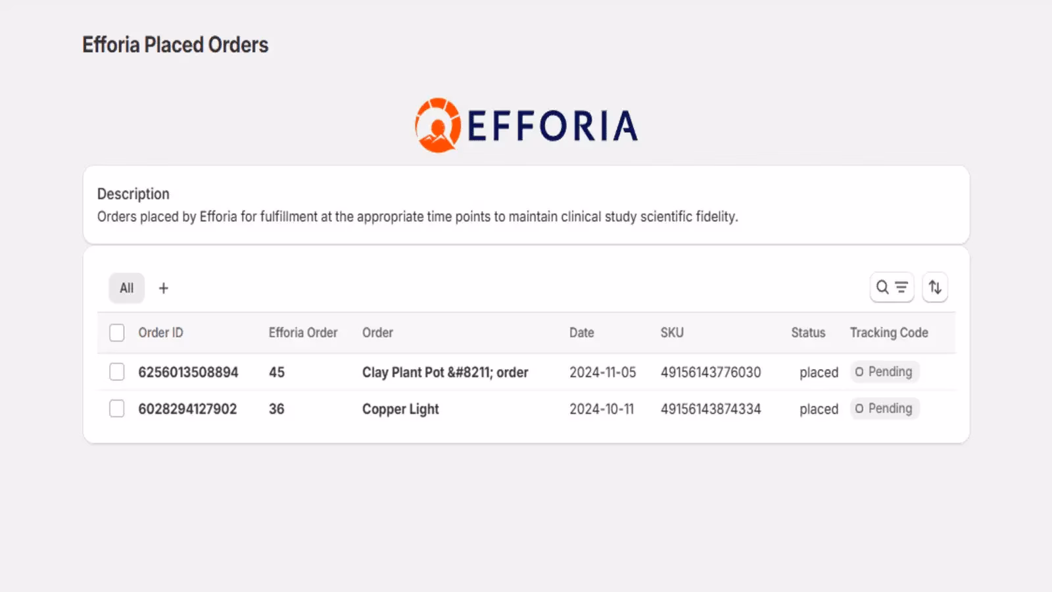Click the Status column header

pyautogui.click(x=807, y=333)
